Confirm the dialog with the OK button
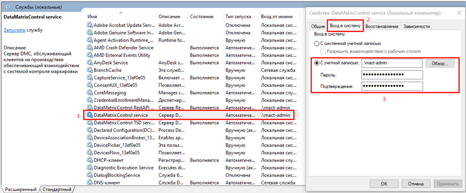466x193 pixels. (384, 184)
